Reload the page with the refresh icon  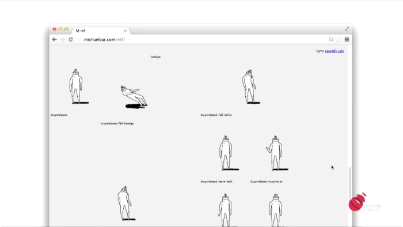tap(71, 40)
